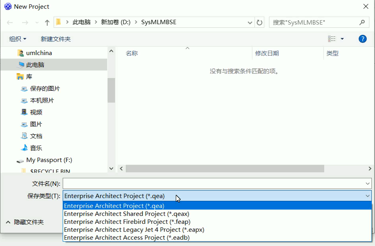Viewport: 375px width, 246px height.
Task: Open recent locations dropdown arrow
Action: pos(37,23)
